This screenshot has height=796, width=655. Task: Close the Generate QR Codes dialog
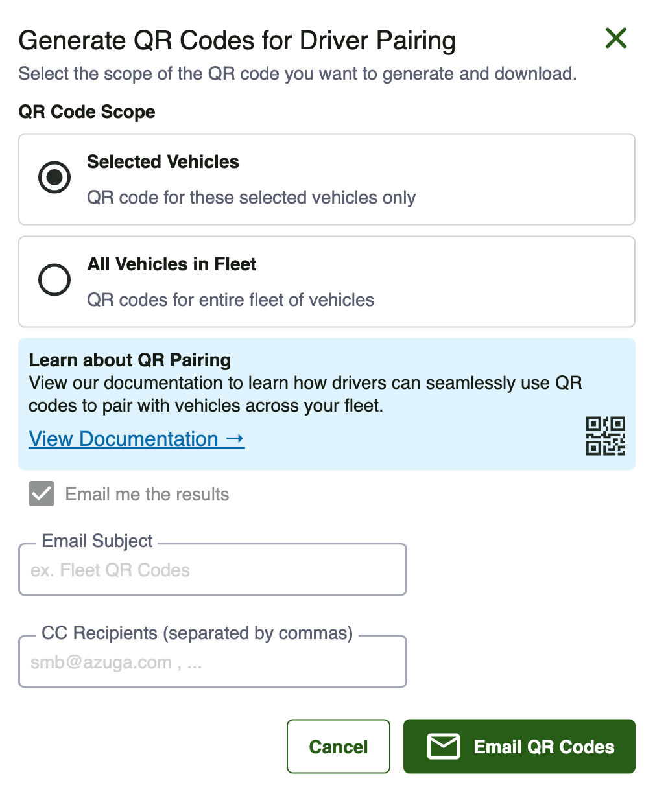615,38
